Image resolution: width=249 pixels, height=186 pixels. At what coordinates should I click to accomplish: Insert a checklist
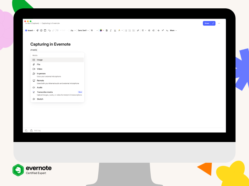pos(134,30)
